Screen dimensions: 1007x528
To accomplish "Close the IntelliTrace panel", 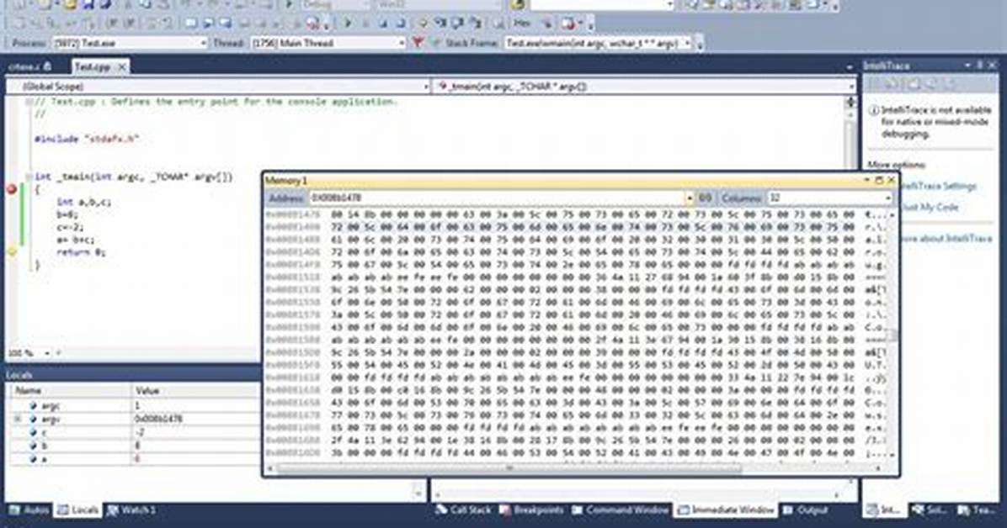I will [x=993, y=65].
